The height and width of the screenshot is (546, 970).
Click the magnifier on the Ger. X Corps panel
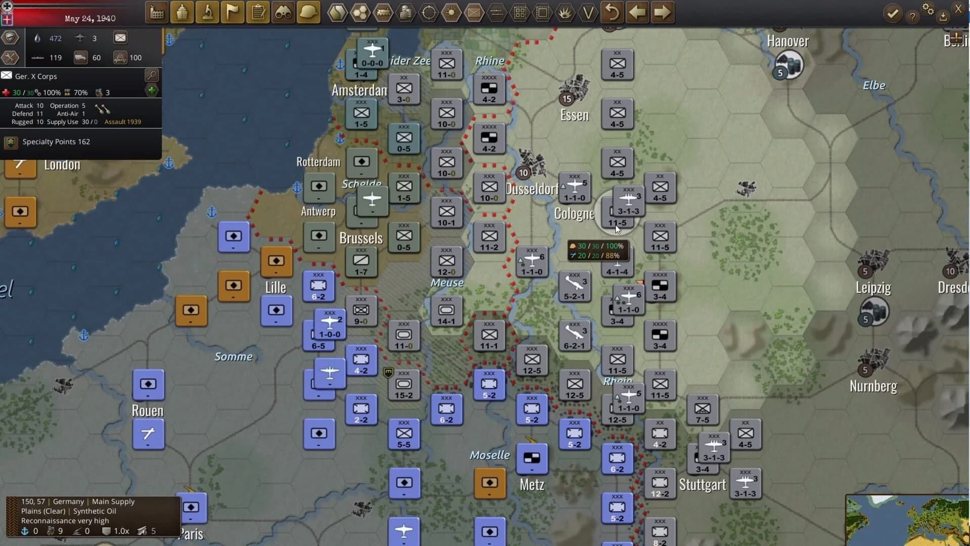pos(152,75)
